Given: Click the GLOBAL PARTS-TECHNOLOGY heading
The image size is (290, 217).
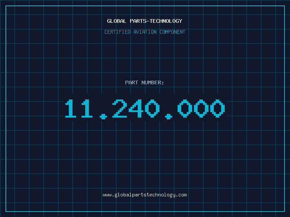Looking at the screenshot, I should click(145, 21).
